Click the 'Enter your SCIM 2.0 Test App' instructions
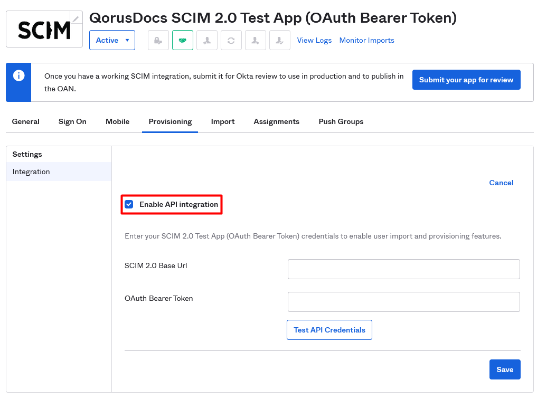Image resolution: width=537 pixels, height=399 pixels. [x=313, y=236]
